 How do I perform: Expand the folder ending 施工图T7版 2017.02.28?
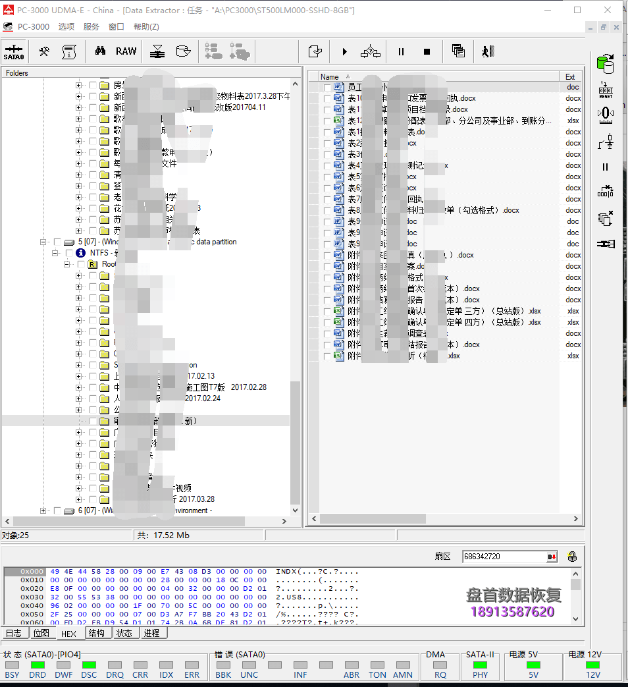(78, 387)
